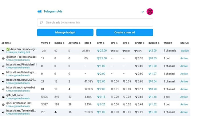Viewport: 198px width, 119px height.
Task: Open the @Ai_M2_iobot ad title
Action: (x=15, y=95)
